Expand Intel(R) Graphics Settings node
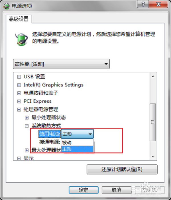The height and width of the screenshot is (200, 171). point(19,85)
